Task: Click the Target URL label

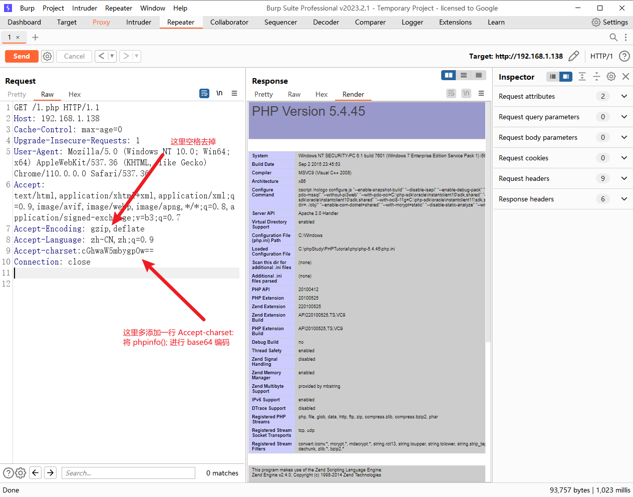Action: click(x=516, y=56)
